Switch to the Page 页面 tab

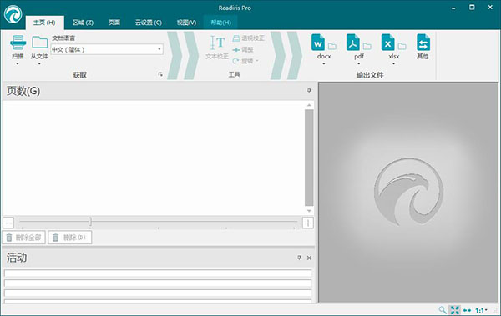[x=114, y=23]
